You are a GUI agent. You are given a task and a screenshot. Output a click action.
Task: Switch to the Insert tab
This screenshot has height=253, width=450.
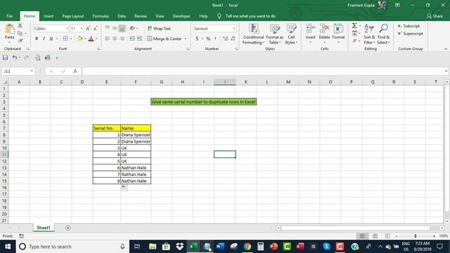(x=49, y=16)
